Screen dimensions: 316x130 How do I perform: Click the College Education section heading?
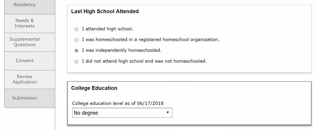(x=94, y=88)
